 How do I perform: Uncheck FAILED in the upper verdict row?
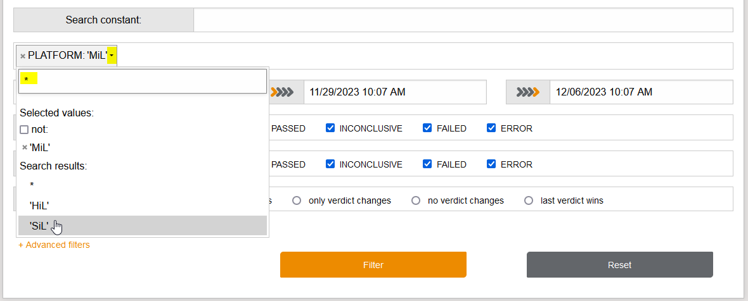tap(427, 128)
